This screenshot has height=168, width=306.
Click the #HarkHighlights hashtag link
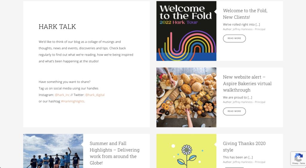click(73, 101)
